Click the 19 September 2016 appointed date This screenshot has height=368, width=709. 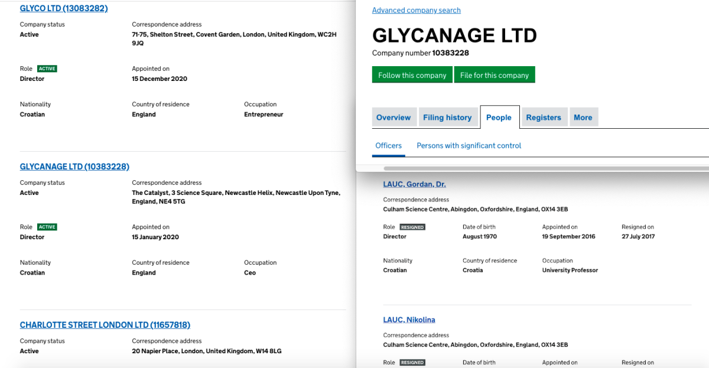coord(569,236)
